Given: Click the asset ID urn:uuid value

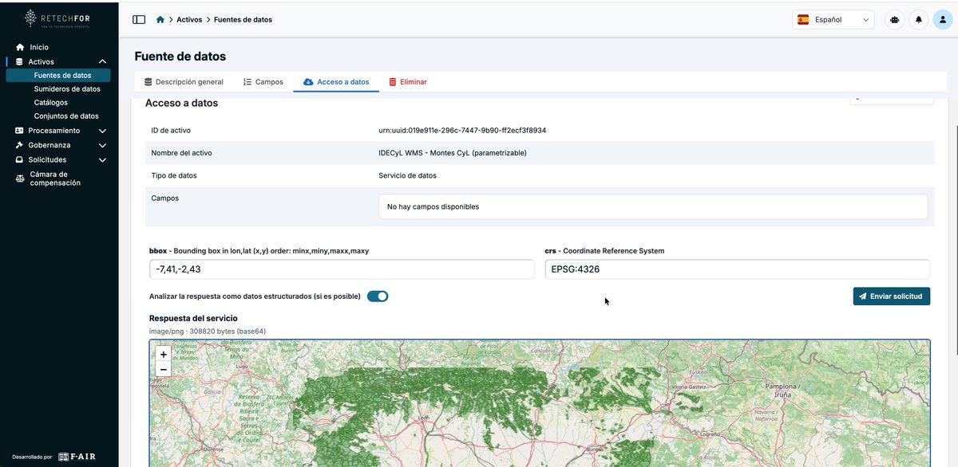Looking at the screenshot, I should pyautogui.click(x=462, y=130).
